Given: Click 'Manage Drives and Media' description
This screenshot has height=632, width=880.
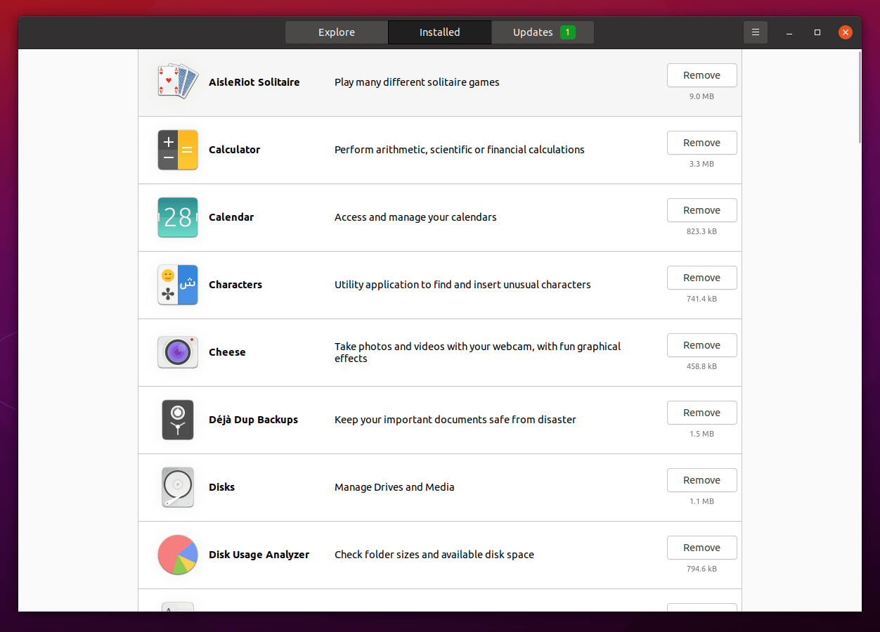Looking at the screenshot, I should point(394,487).
